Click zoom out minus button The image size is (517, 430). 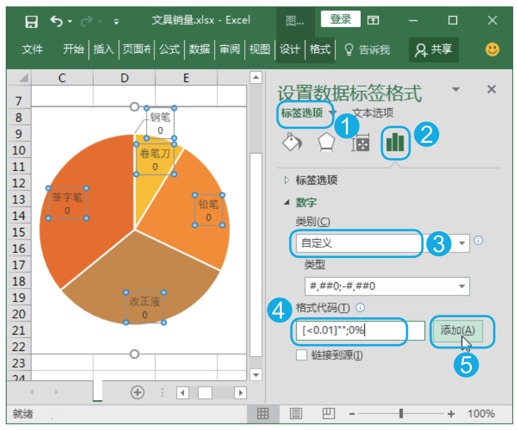pos(352,414)
